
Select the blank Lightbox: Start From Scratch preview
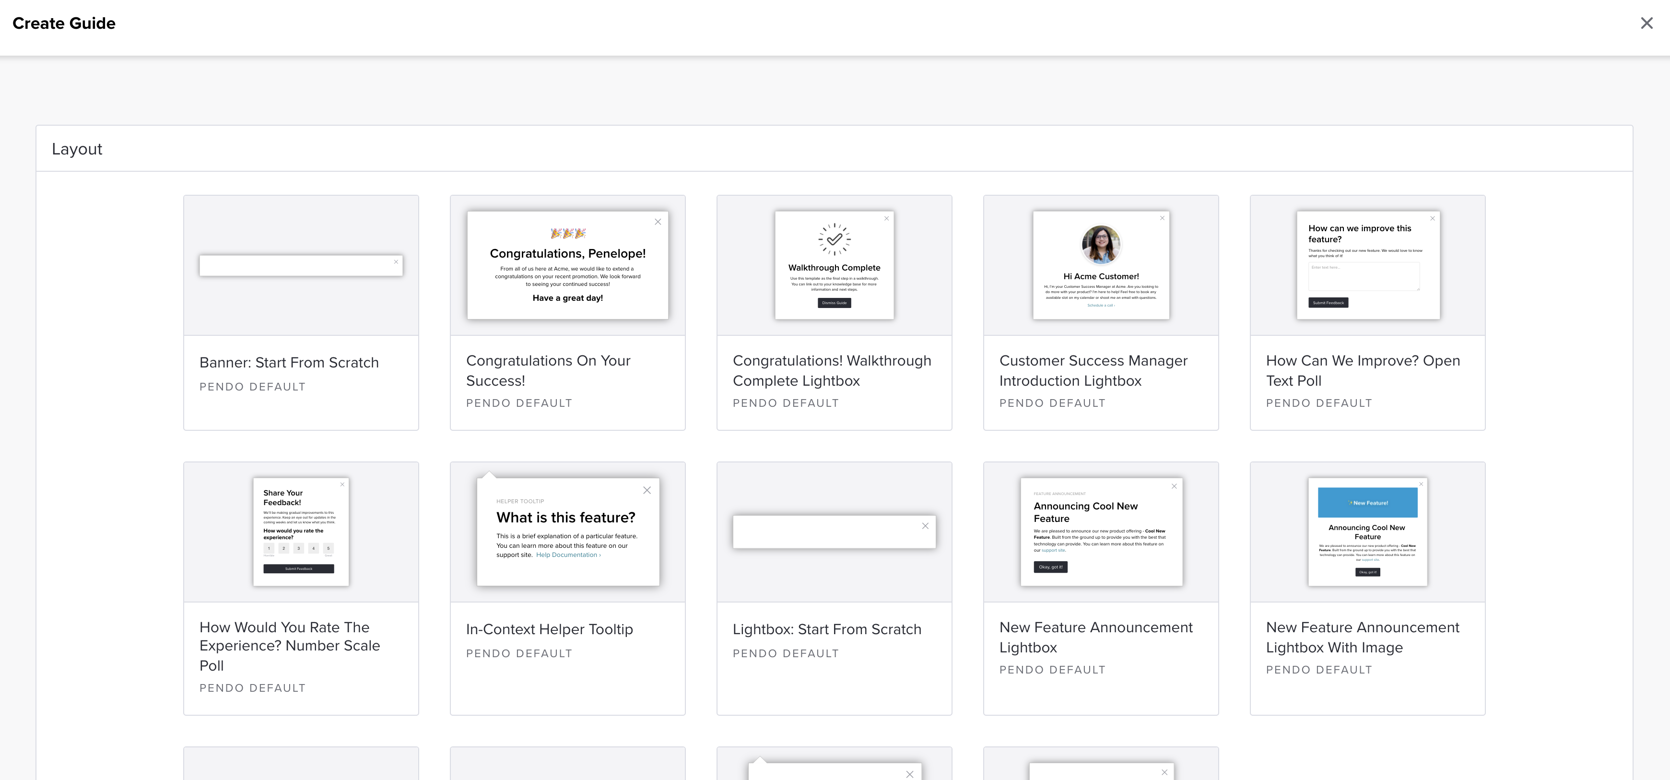click(x=835, y=532)
